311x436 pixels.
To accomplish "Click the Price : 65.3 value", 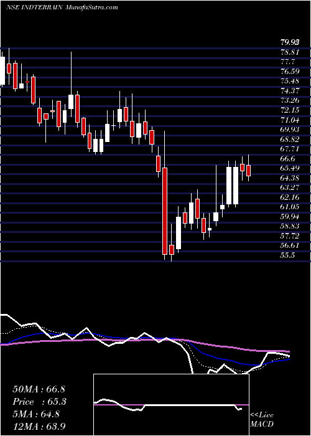I will click(39, 402).
